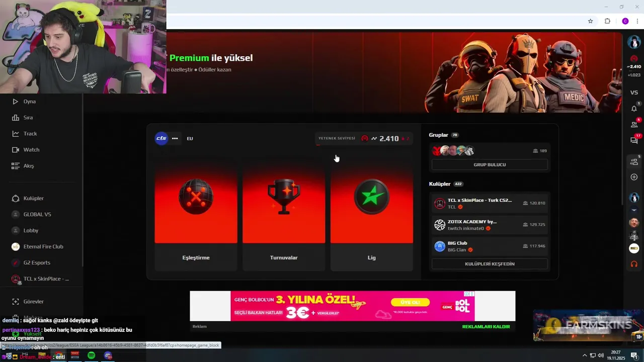Click REKLAMLARI KALDIR remove ads link
The width and height of the screenshot is (644, 362).
(x=486, y=327)
